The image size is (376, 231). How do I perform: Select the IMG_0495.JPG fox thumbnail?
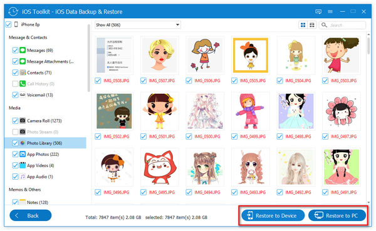pos(160,167)
